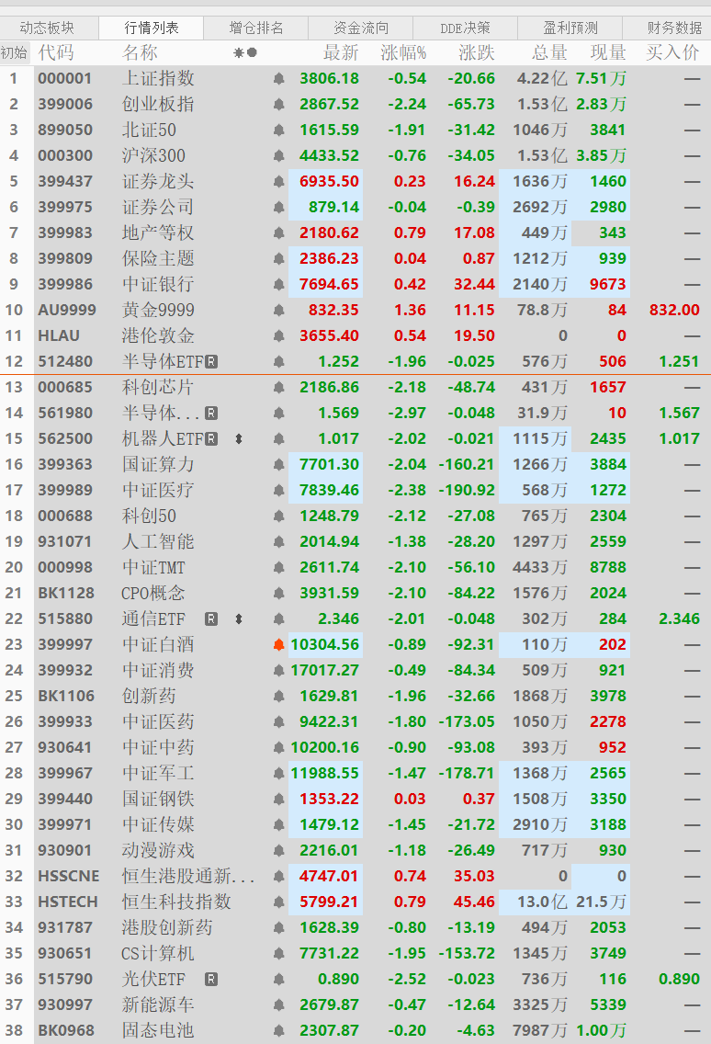The image size is (711, 1044).
Task: Click the bell icon for 人工智能
Action: 279,542
